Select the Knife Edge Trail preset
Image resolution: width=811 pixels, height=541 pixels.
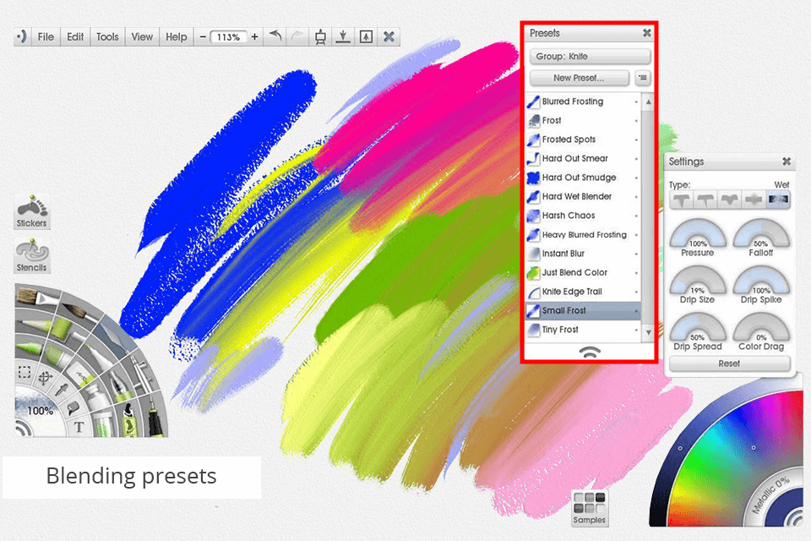583,292
